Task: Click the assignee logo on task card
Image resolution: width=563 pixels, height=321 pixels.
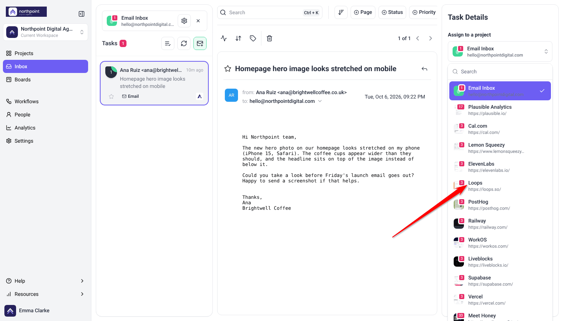Action: [x=200, y=96]
